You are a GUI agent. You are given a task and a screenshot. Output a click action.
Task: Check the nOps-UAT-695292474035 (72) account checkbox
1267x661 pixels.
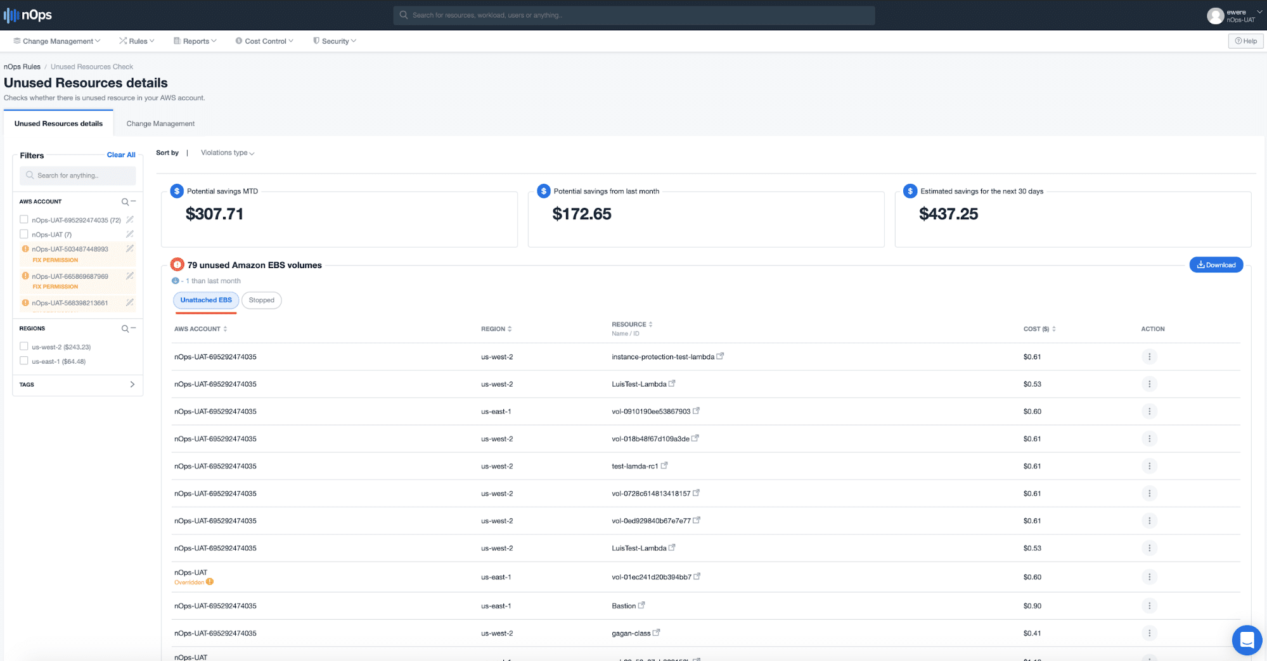[24, 219]
